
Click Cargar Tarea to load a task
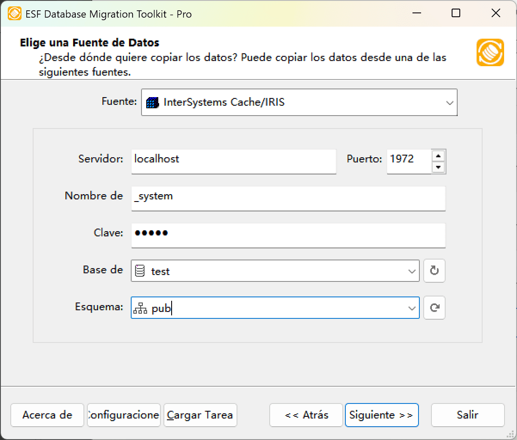[200, 415]
